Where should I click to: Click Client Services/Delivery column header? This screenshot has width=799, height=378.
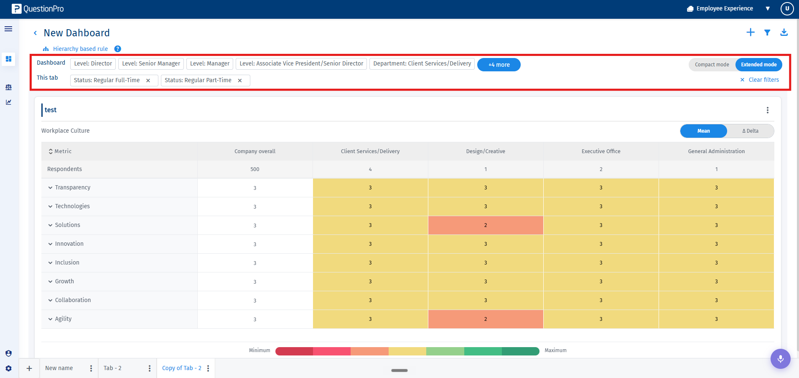pos(370,151)
